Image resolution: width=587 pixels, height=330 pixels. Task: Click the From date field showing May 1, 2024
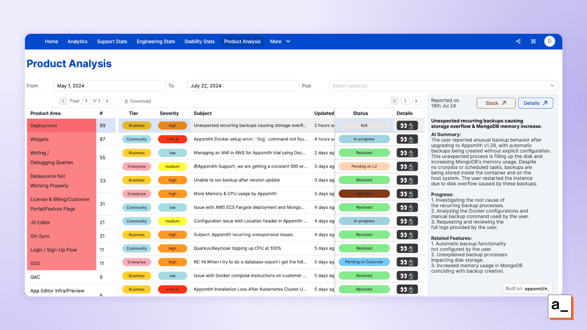click(110, 85)
